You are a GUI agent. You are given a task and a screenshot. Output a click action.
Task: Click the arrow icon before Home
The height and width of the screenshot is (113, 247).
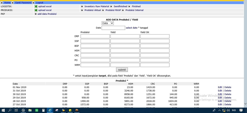[2, 3]
